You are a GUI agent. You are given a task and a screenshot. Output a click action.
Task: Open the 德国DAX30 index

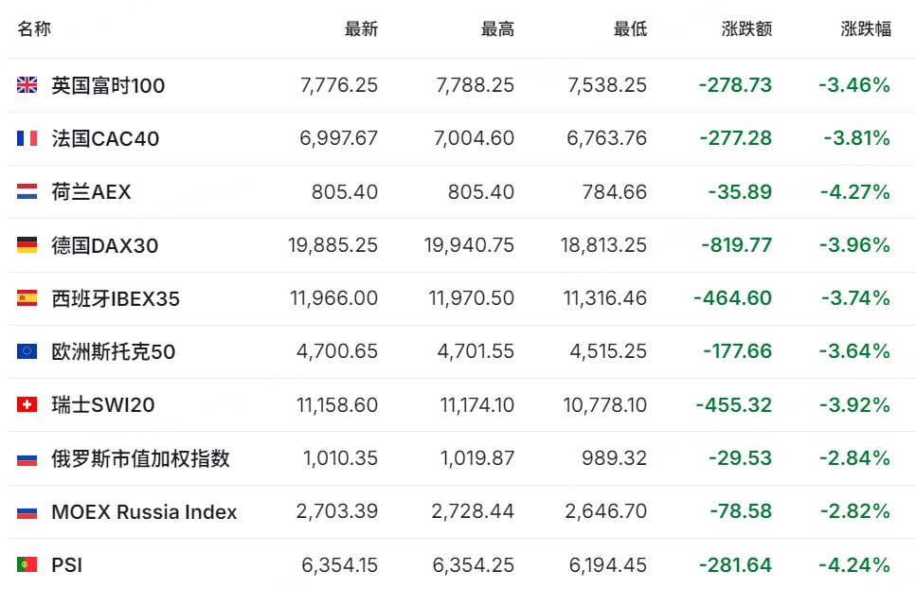point(104,246)
